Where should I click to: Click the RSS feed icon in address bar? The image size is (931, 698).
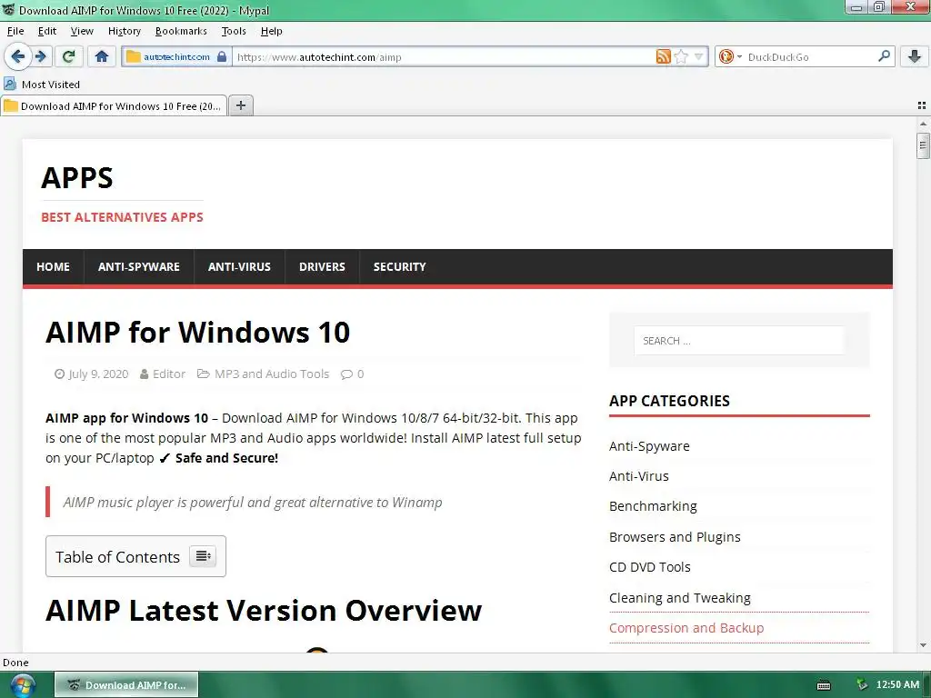663,56
